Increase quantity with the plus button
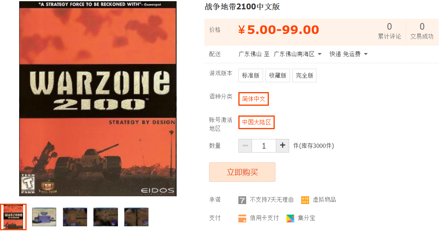Screen dimensions: 440x231 click(283, 146)
